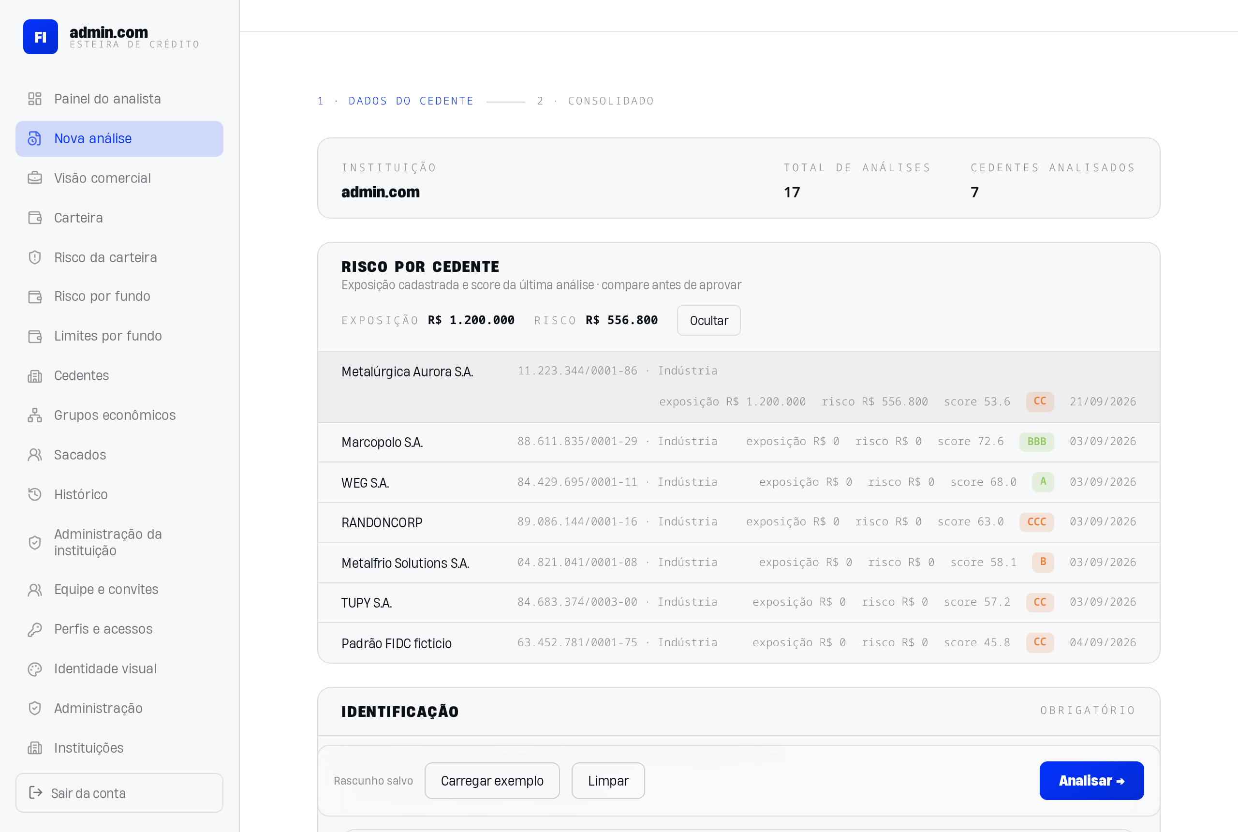
Task: Go to step 2 Consolidado
Action: click(x=595, y=101)
